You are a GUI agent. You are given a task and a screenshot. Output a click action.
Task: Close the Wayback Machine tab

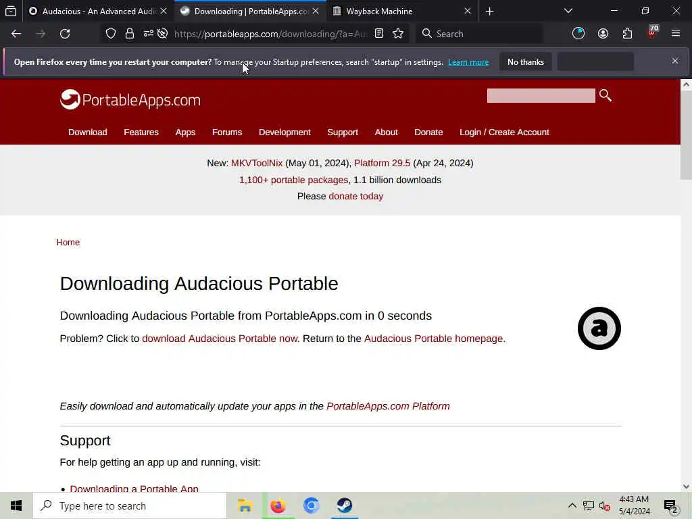click(x=468, y=11)
